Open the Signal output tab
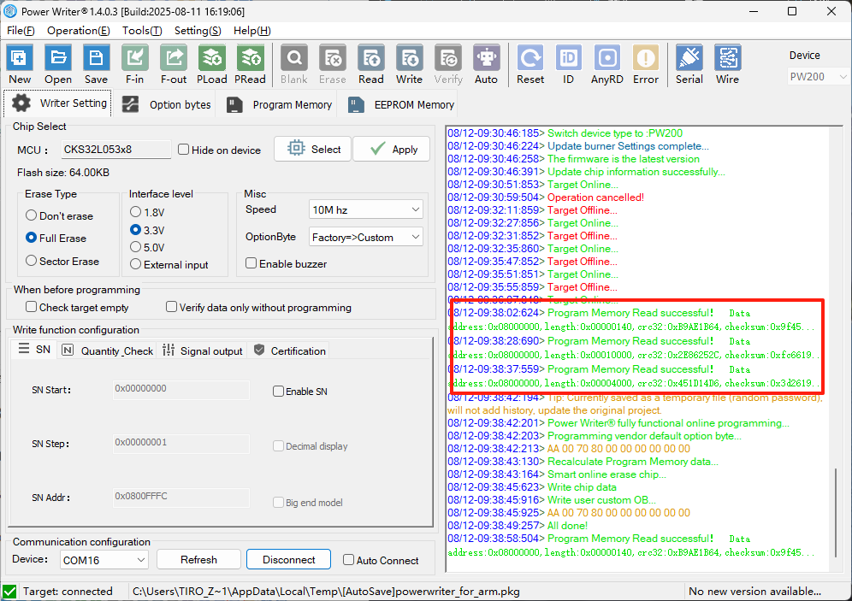The height and width of the screenshot is (601, 852). (202, 351)
